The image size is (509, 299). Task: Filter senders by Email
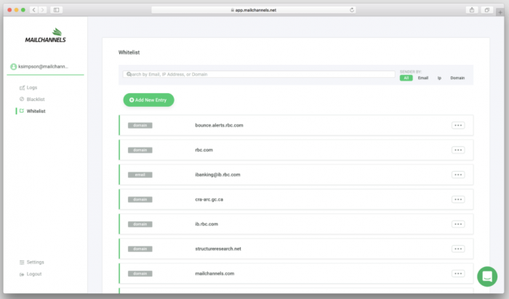pos(423,78)
